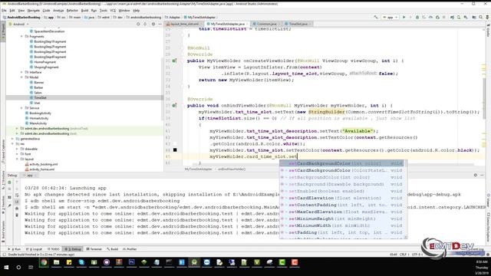Select setCardElevation autocomplete suggestion
This screenshot has width=491, height=276.
click(341, 198)
